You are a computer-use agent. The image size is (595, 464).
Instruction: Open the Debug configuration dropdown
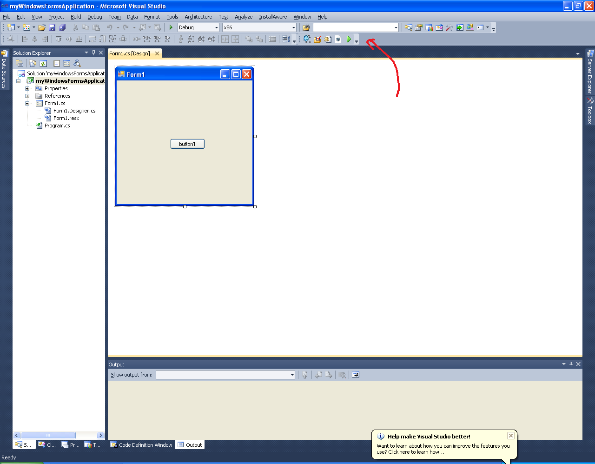coord(216,27)
